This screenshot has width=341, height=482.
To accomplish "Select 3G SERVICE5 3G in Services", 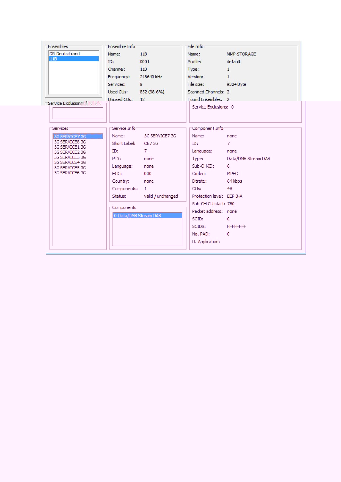I will coord(70,168).
